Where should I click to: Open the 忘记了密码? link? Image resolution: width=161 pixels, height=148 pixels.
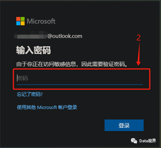30,94
